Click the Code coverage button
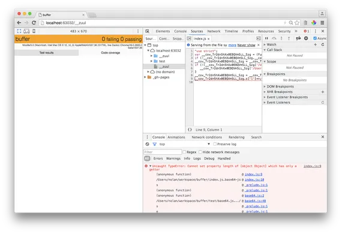This screenshot has width=342, height=234. tap(110, 53)
